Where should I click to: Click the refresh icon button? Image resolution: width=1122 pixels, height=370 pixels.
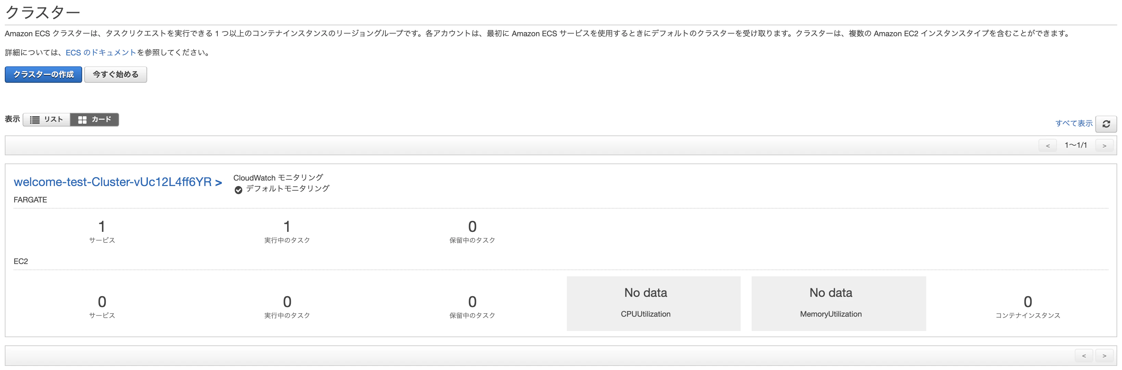tap(1106, 124)
